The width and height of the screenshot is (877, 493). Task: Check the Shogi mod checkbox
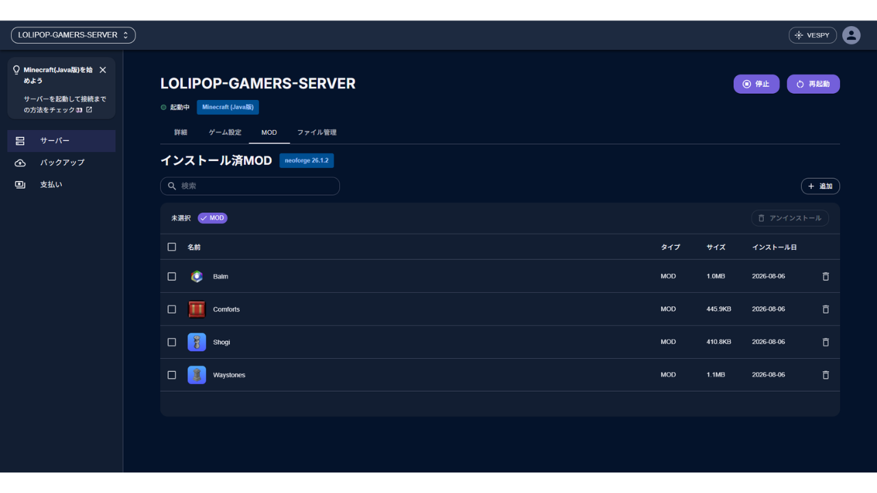pyautogui.click(x=172, y=342)
